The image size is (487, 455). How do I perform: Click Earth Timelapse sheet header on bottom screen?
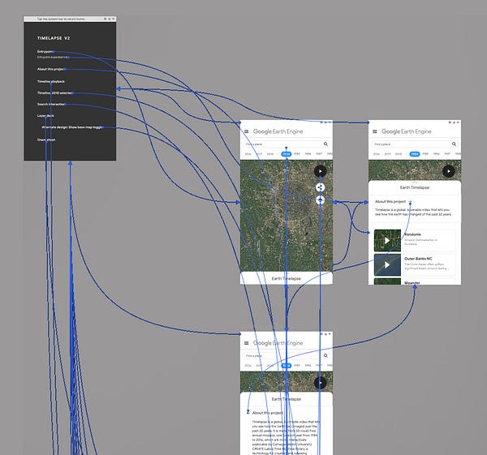tap(286, 399)
